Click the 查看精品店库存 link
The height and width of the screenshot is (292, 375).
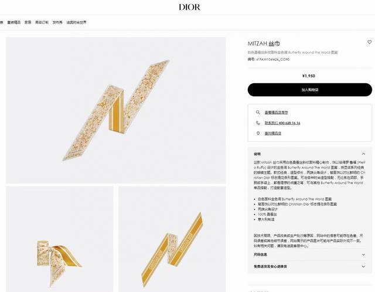(x=276, y=112)
